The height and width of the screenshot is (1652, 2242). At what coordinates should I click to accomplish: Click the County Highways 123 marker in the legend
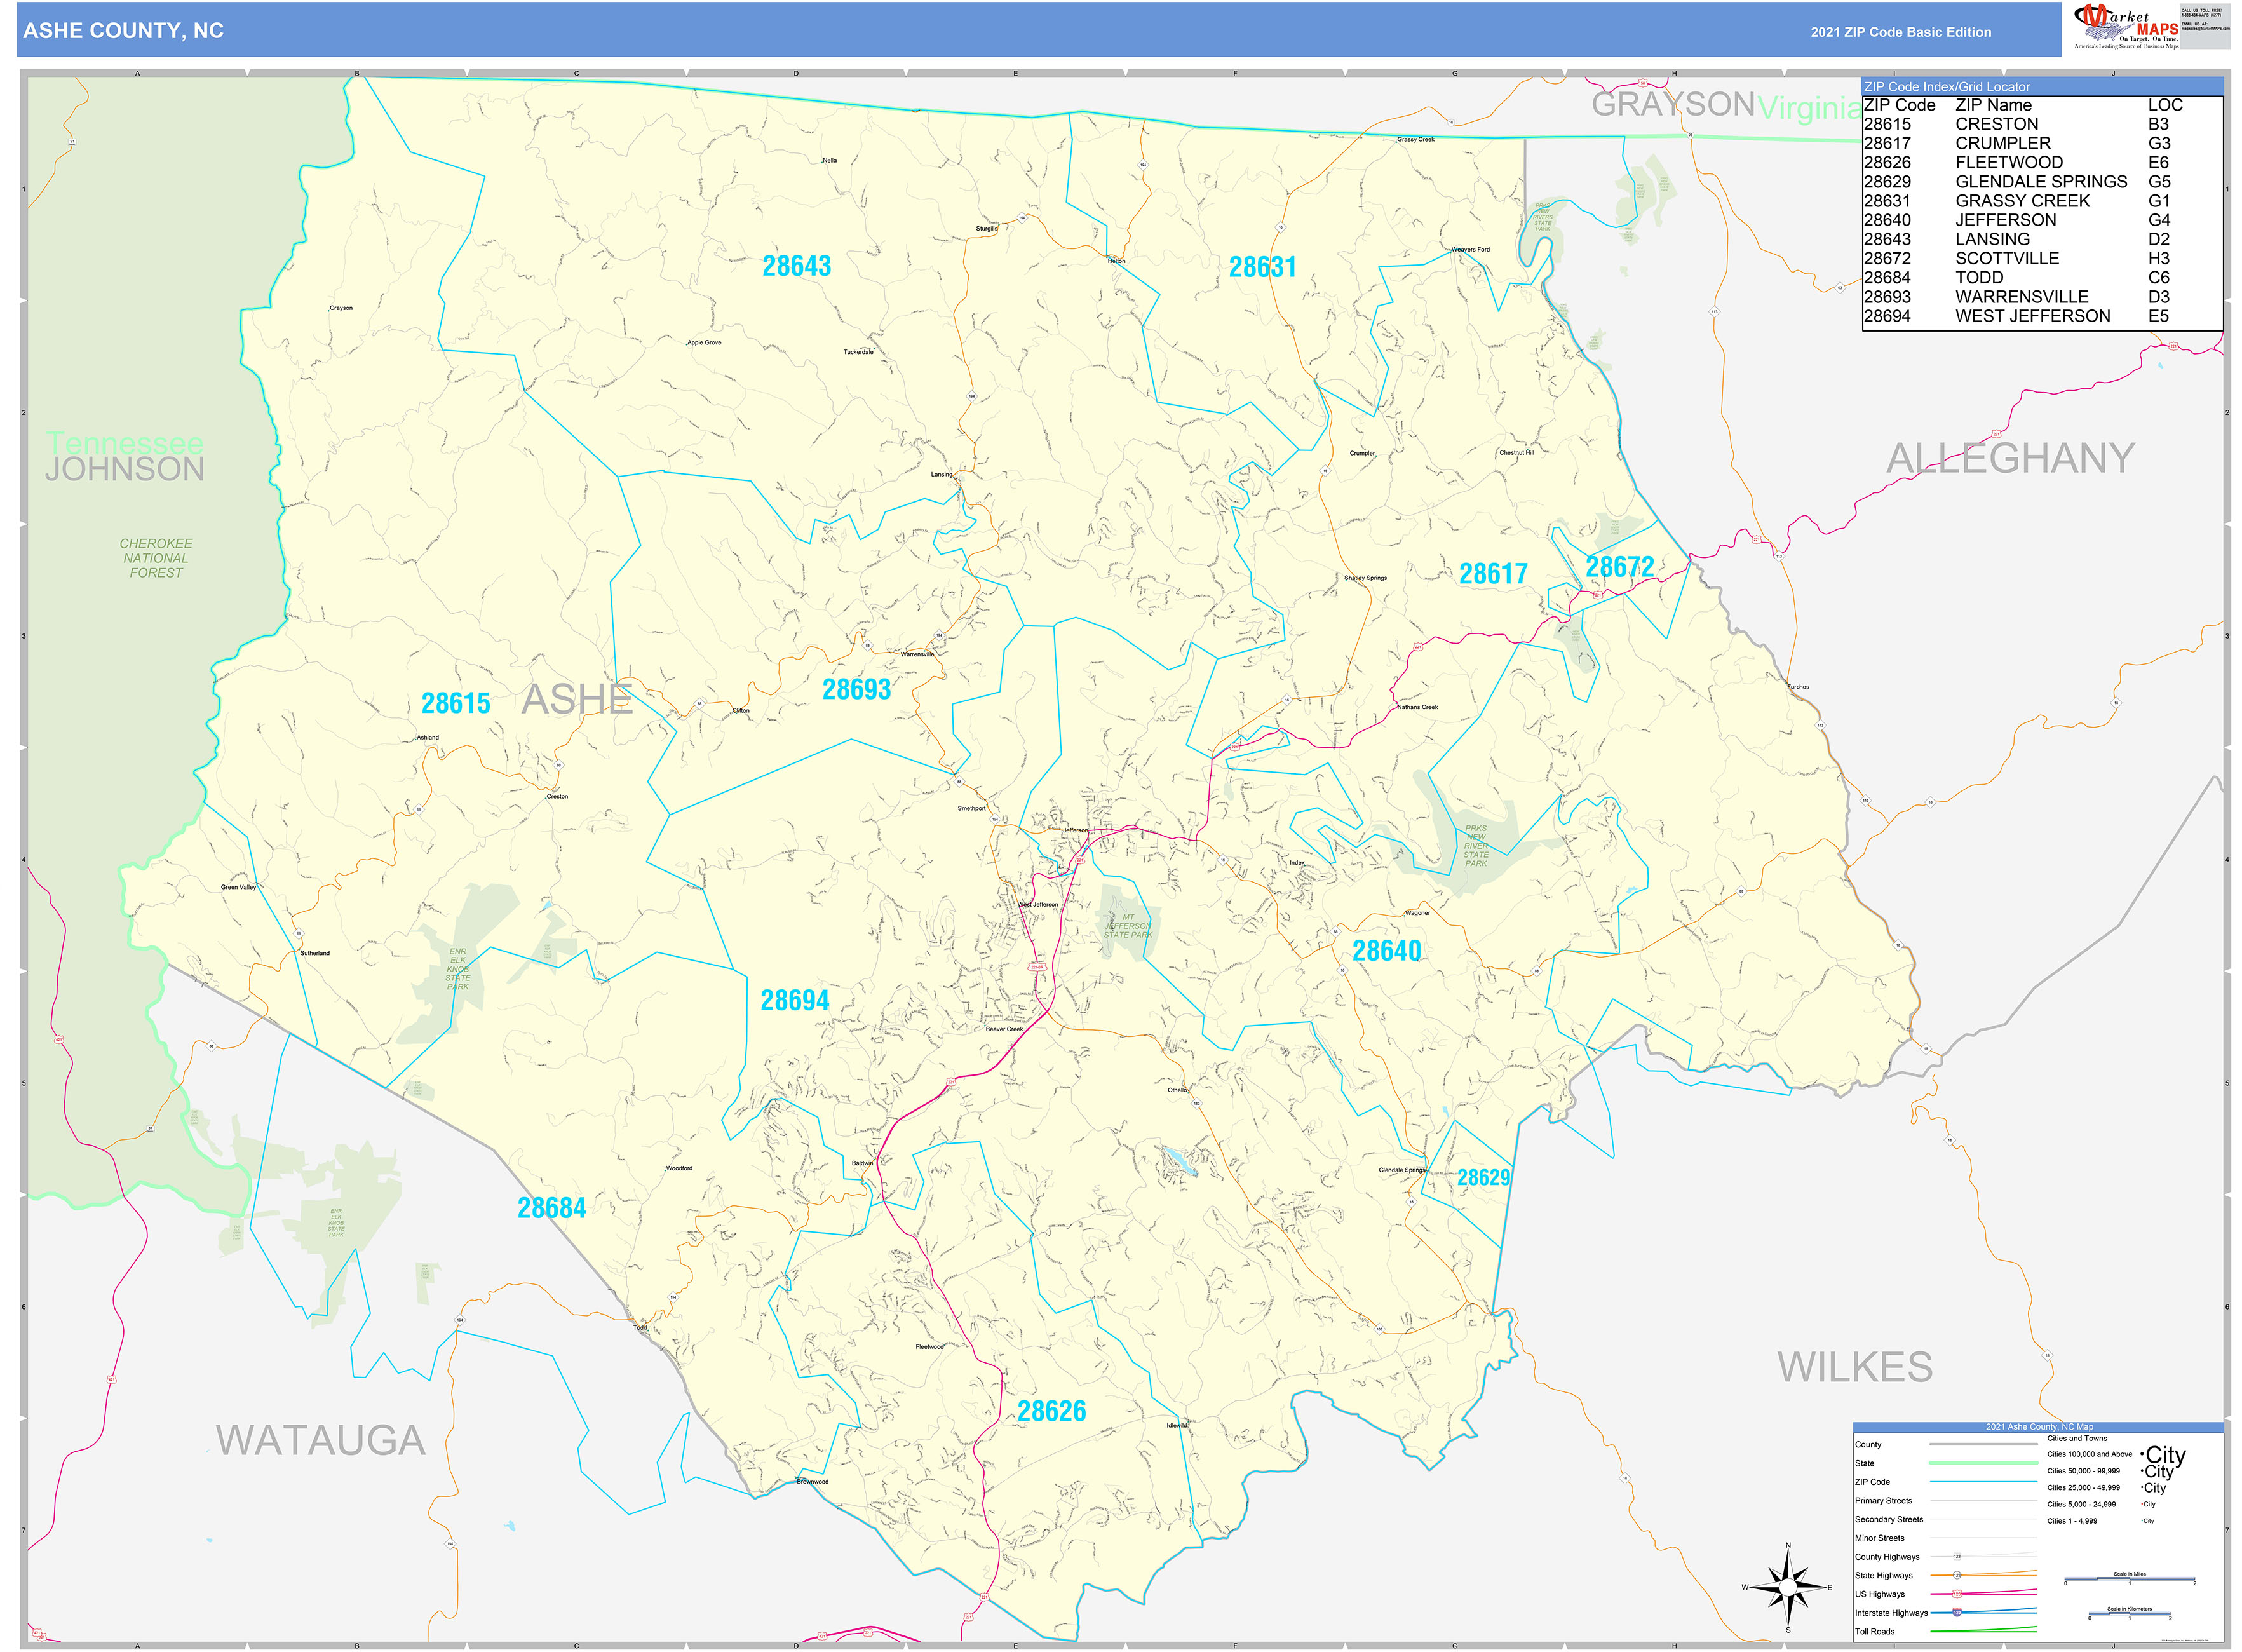1957,1556
